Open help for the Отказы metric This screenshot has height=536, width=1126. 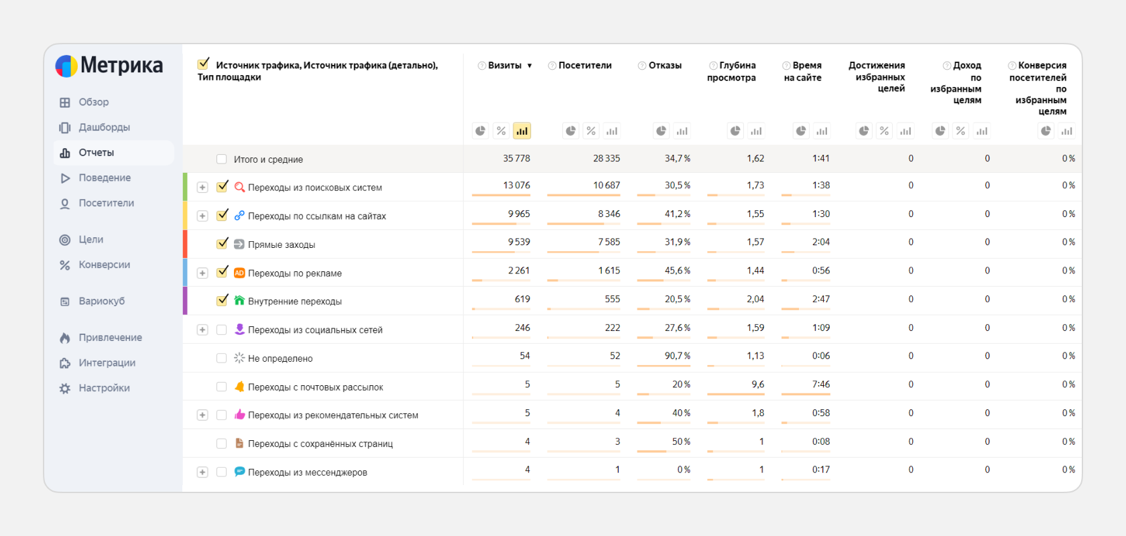pyautogui.click(x=642, y=66)
